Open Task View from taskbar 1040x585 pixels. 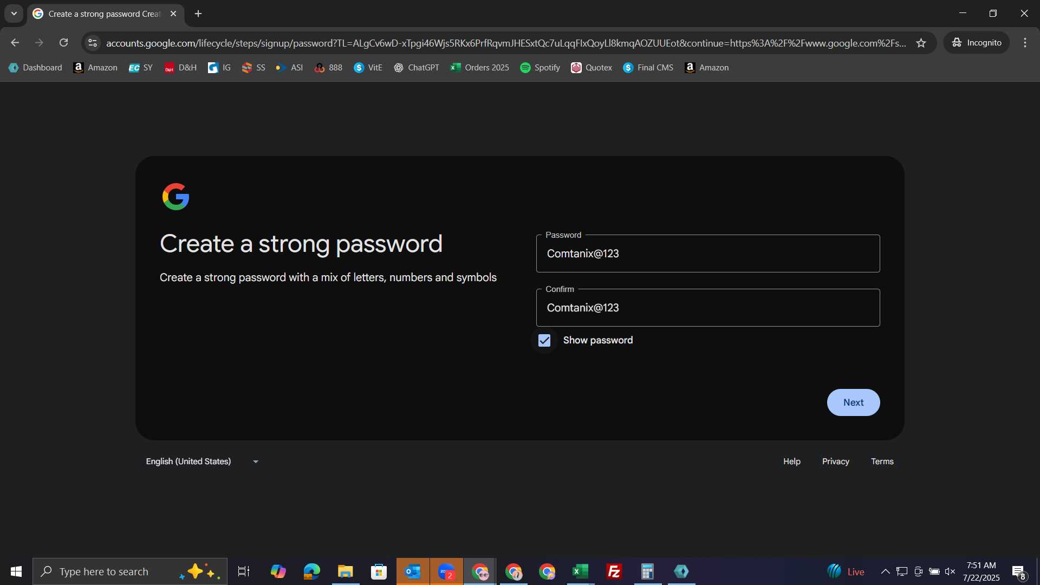244,571
